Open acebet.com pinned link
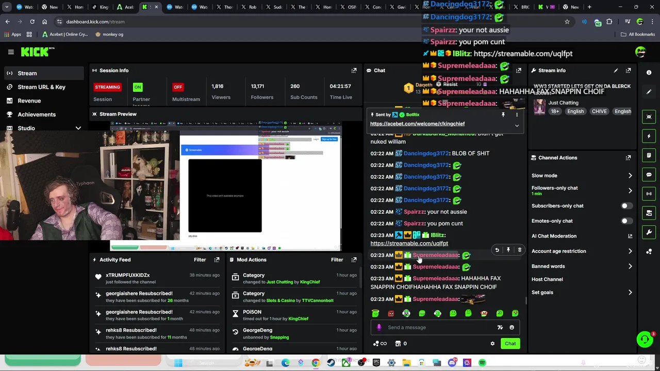 click(417, 124)
